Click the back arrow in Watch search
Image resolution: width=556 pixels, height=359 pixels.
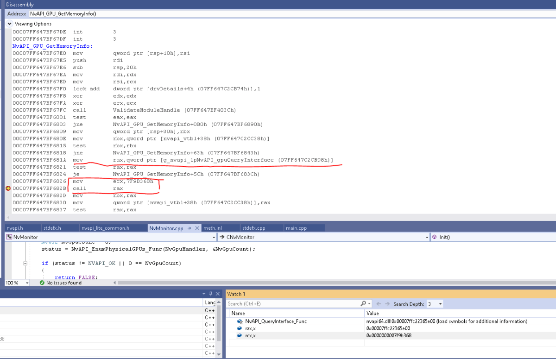point(379,304)
